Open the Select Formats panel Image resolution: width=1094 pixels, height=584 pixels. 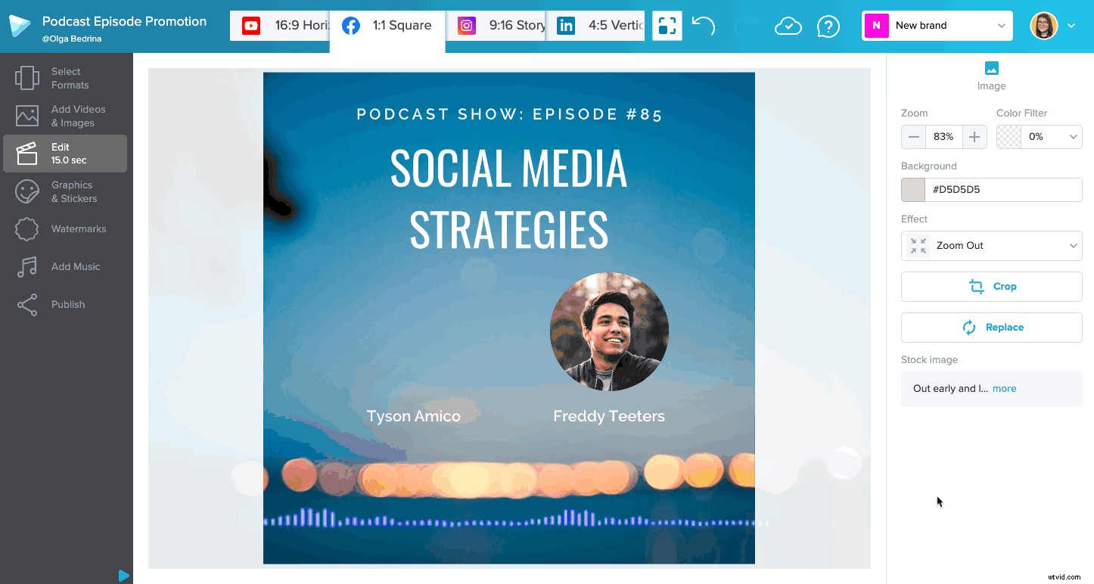pos(66,78)
